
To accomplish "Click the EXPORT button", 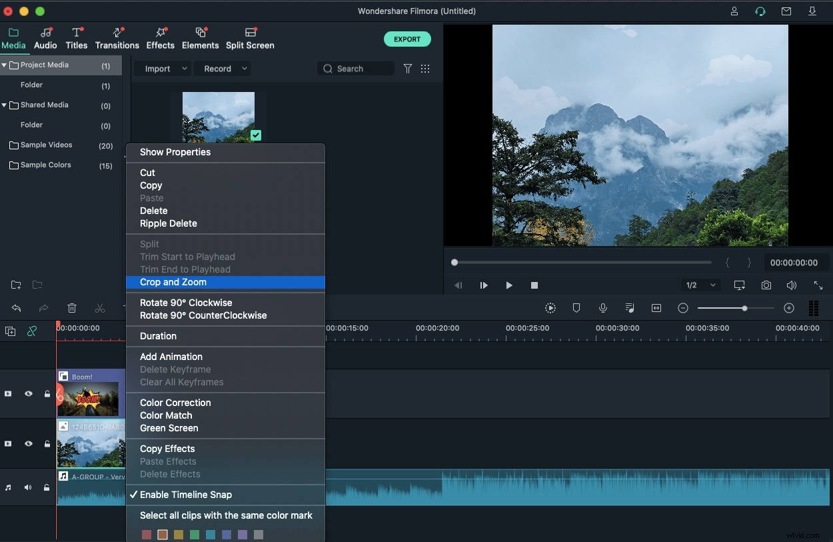I will (407, 39).
